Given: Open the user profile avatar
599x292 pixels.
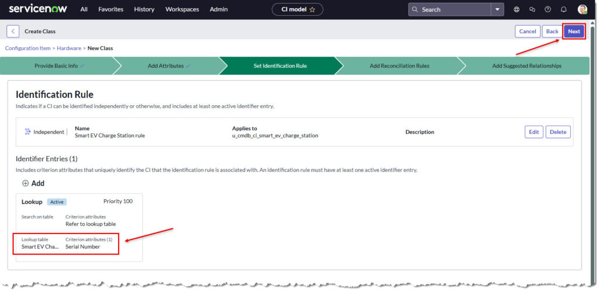Looking at the screenshot, I should [x=582, y=9].
